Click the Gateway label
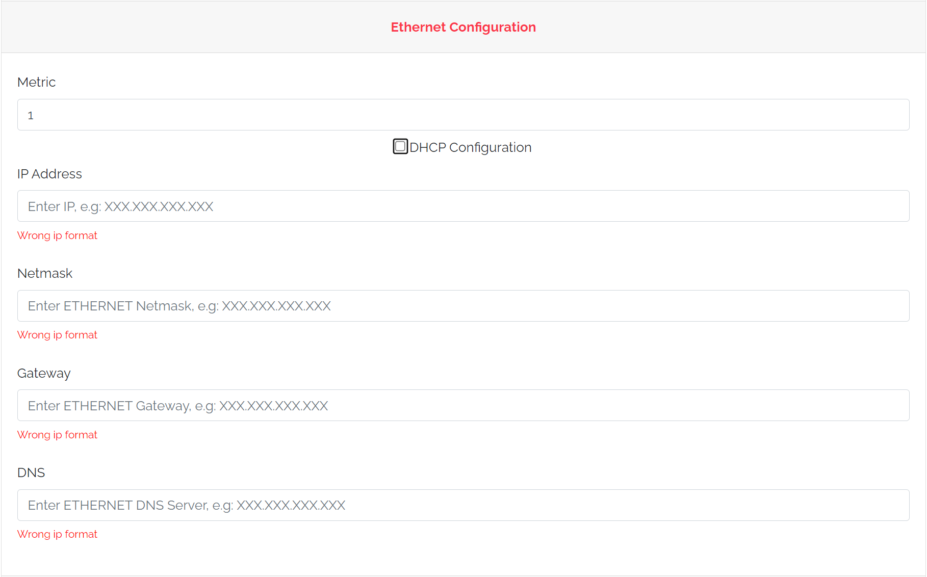Viewport: 927px width, 577px height. pyautogui.click(x=44, y=373)
